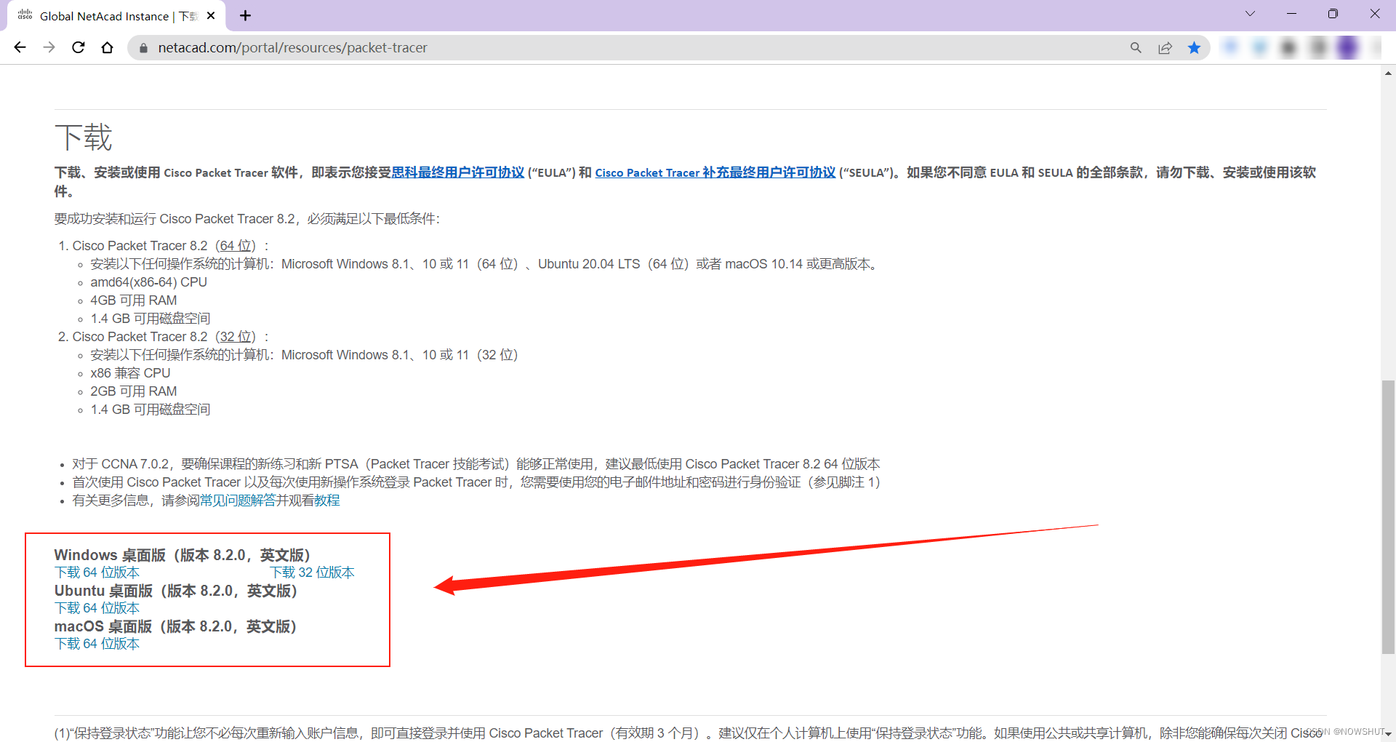Screen dimensions: 1396x742
Task: Share this page via address bar icon
Action: (x=1165, y=48)
